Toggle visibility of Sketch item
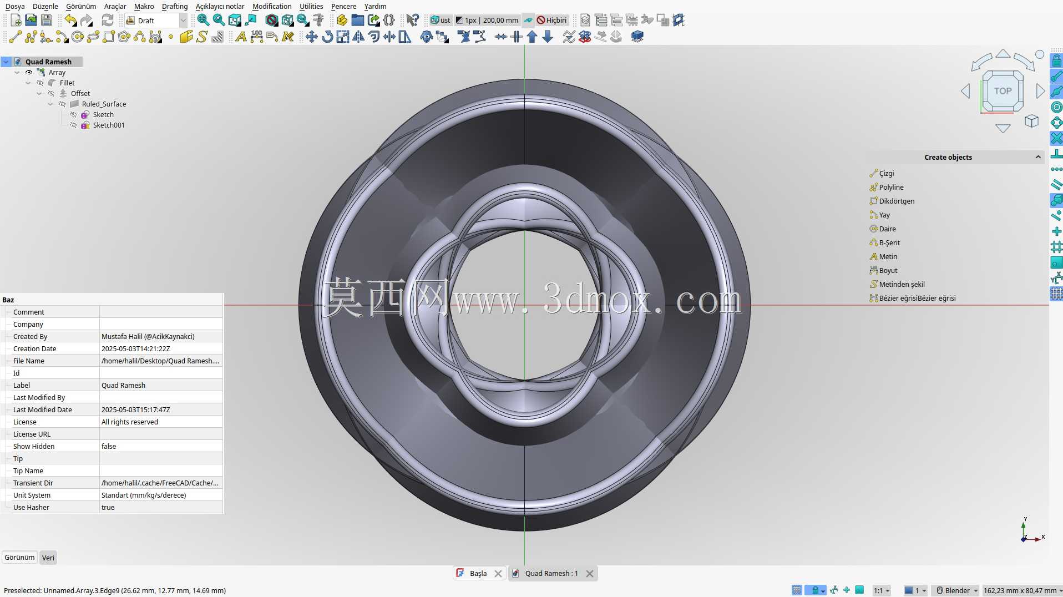This screenshot has width=1063, height=597. tap(73, 115)
